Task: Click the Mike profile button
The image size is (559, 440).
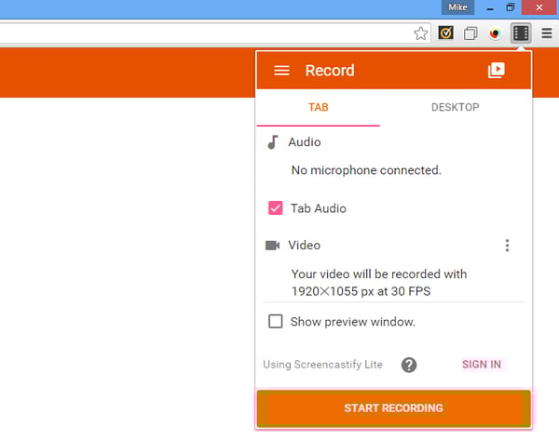Action: [457, 7]
